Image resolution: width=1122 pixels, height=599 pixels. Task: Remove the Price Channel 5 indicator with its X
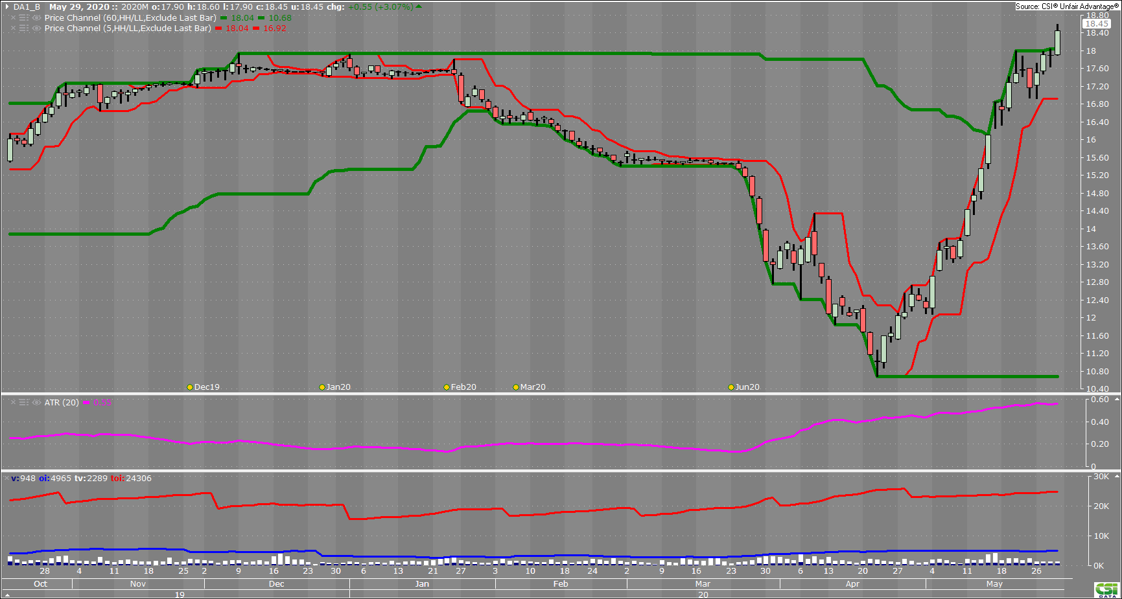click(x=13, y=28)
